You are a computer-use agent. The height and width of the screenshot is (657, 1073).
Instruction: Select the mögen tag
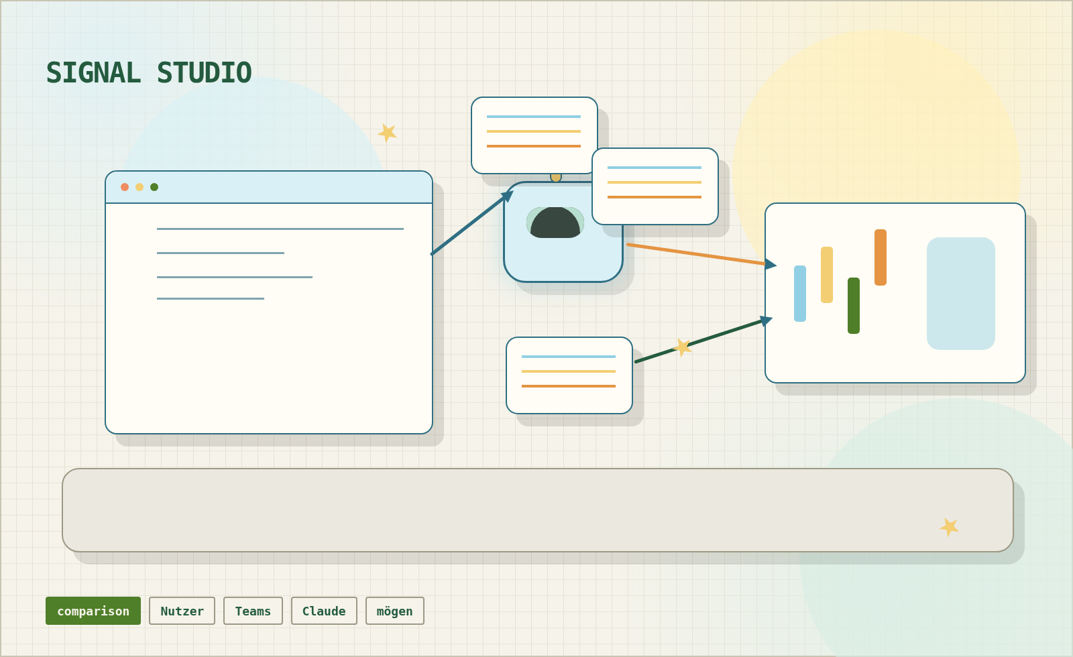[x=395, y=611]
